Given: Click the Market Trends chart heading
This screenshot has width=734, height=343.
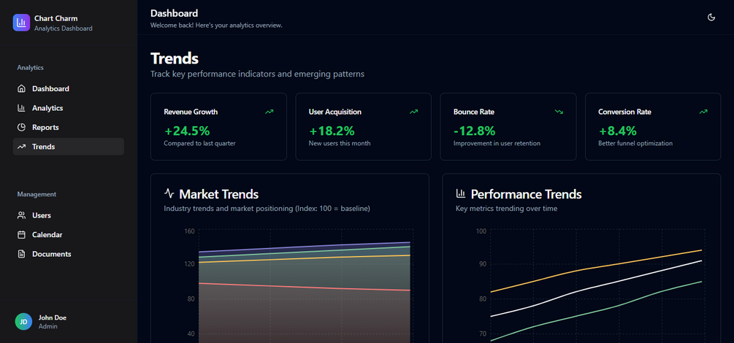Looking at the screenshot, I should 218,193.
